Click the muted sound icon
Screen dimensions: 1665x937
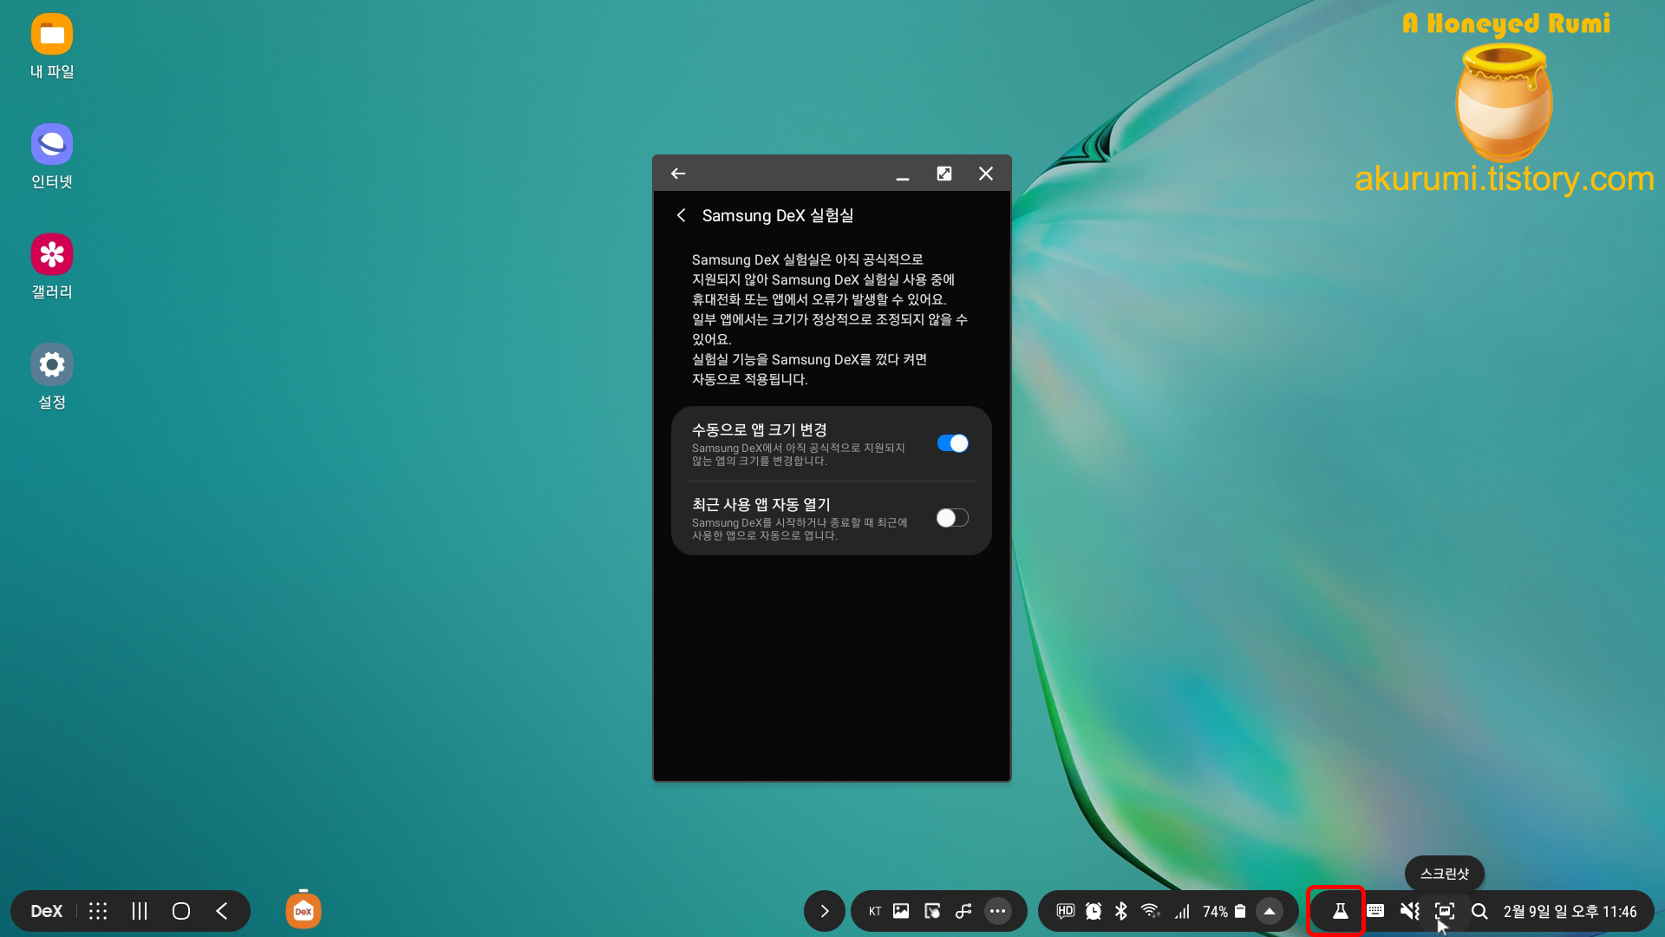pyautogui.click(x=1410, y=911)
